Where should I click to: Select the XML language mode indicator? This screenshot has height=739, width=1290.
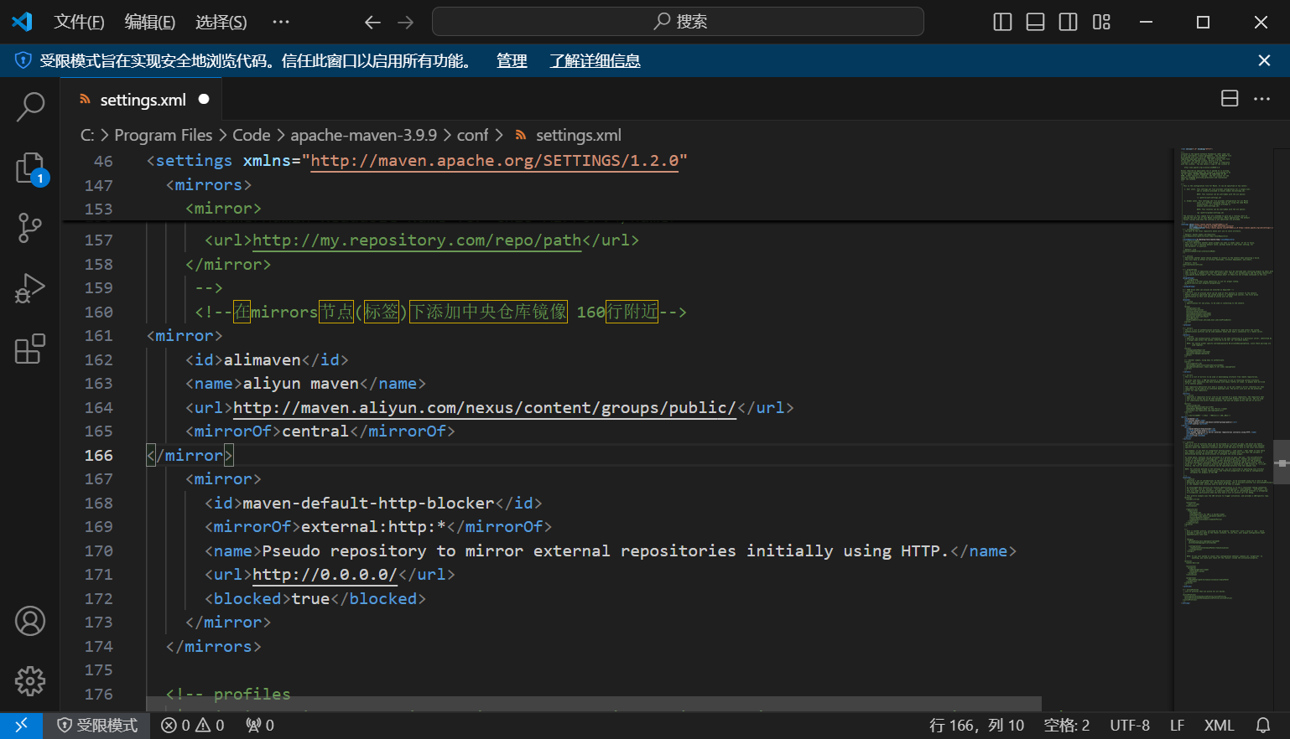(x=1219, y=726)
